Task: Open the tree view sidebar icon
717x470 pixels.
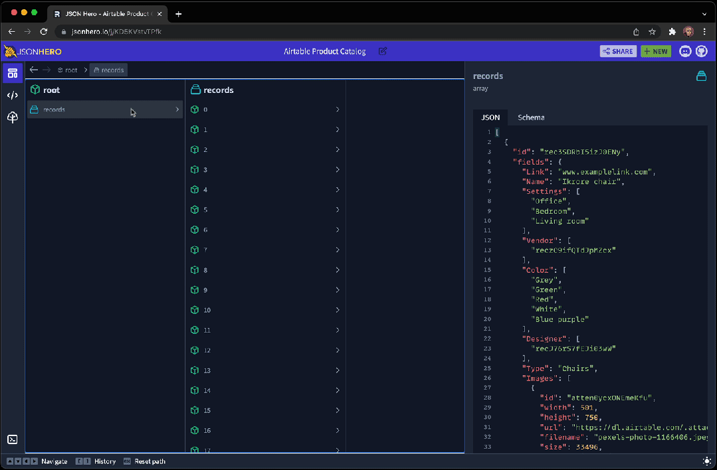Action: coord(12,118)
